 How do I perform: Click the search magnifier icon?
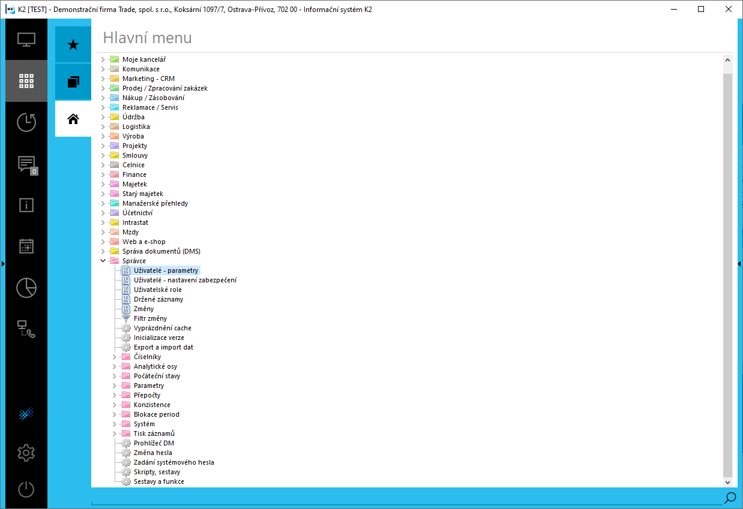point(730,498)
